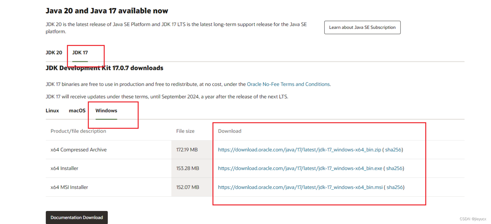This screenshot has height=224, width=491.
Task: Click the x64 MSI Installer row label
Action: [69, 187]
